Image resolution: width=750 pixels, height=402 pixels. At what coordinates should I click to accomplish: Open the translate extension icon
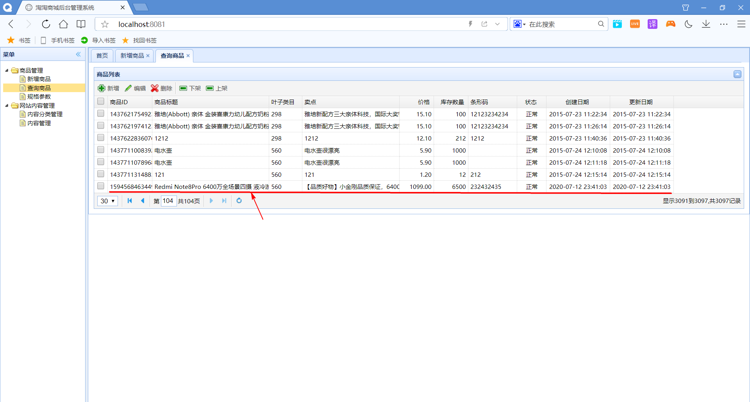click(x=652, y=24)
